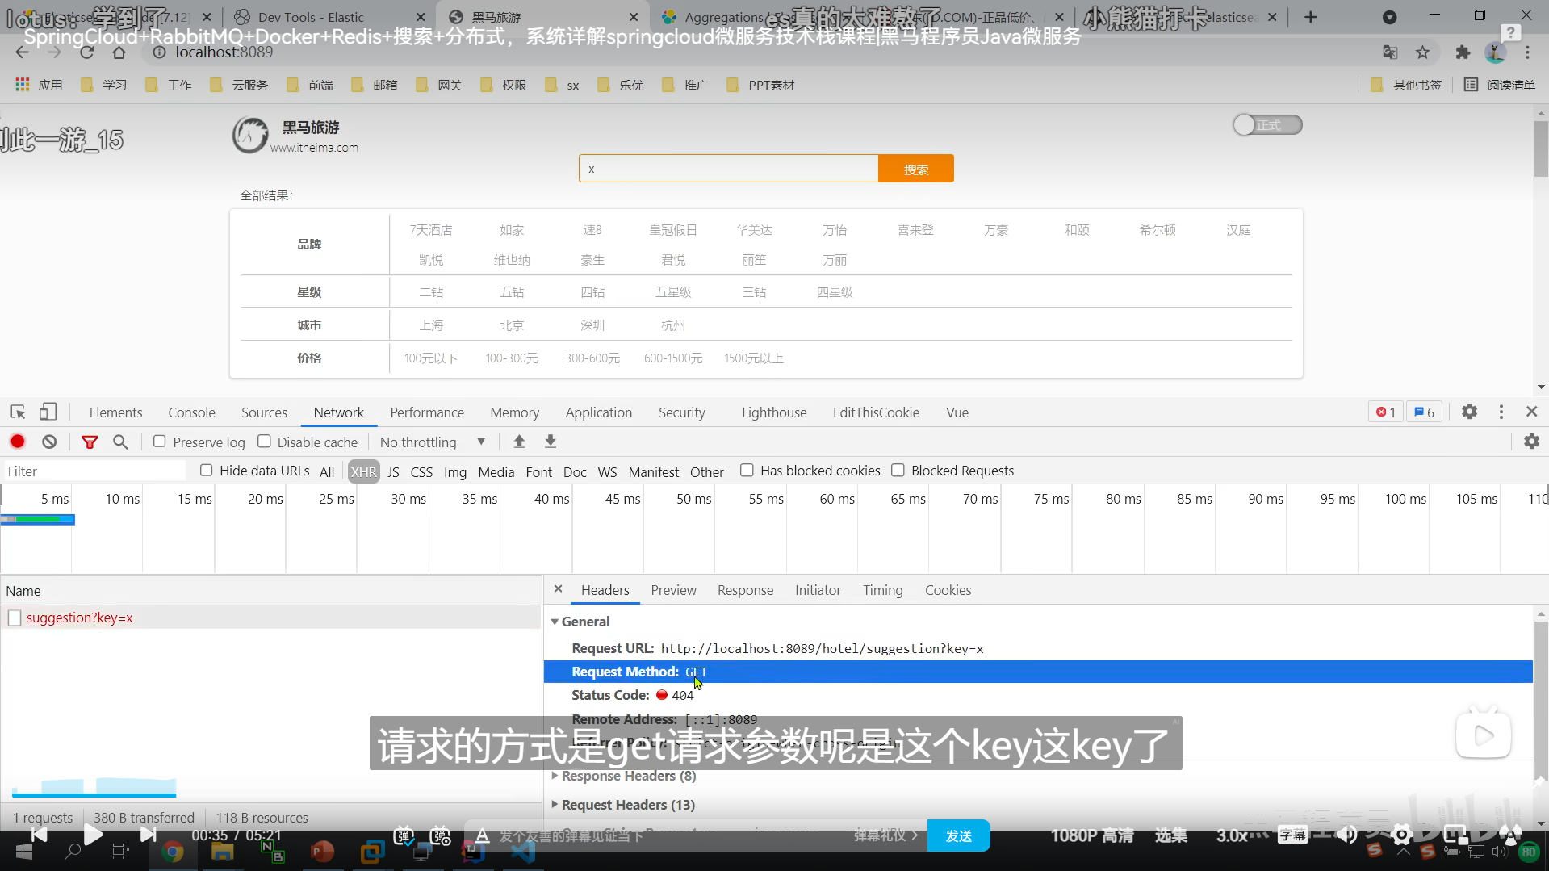Open the 学习 bookmark folder
The height and width of the screenshot is (871, 1549).
click(x=103, y=85)
